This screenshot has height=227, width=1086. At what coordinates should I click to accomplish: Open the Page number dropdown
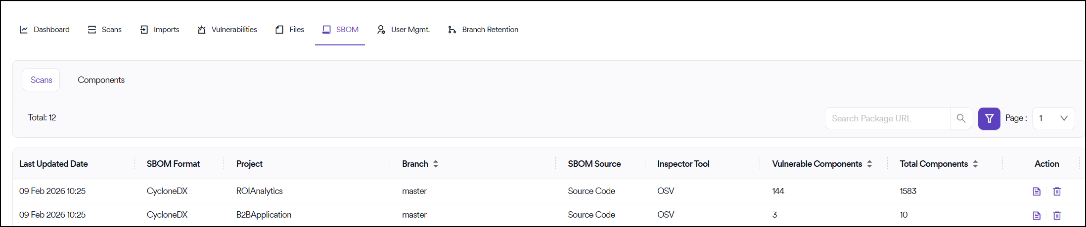1053,118
